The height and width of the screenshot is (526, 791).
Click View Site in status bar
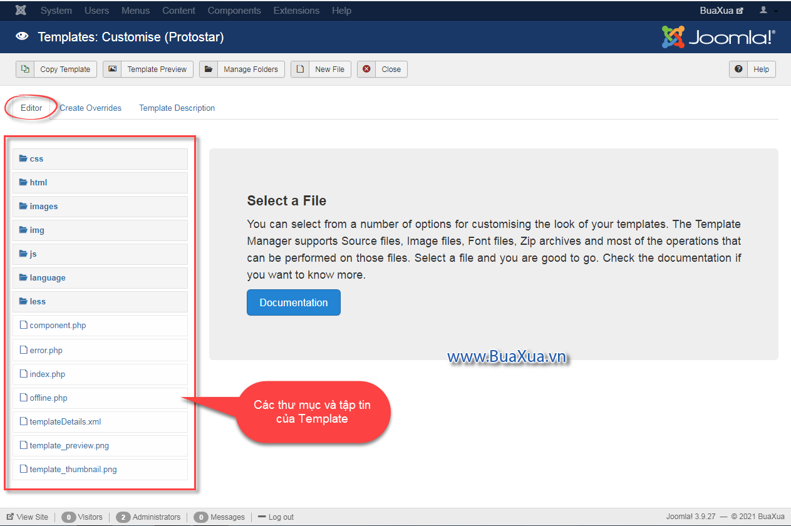click(28, 517)
